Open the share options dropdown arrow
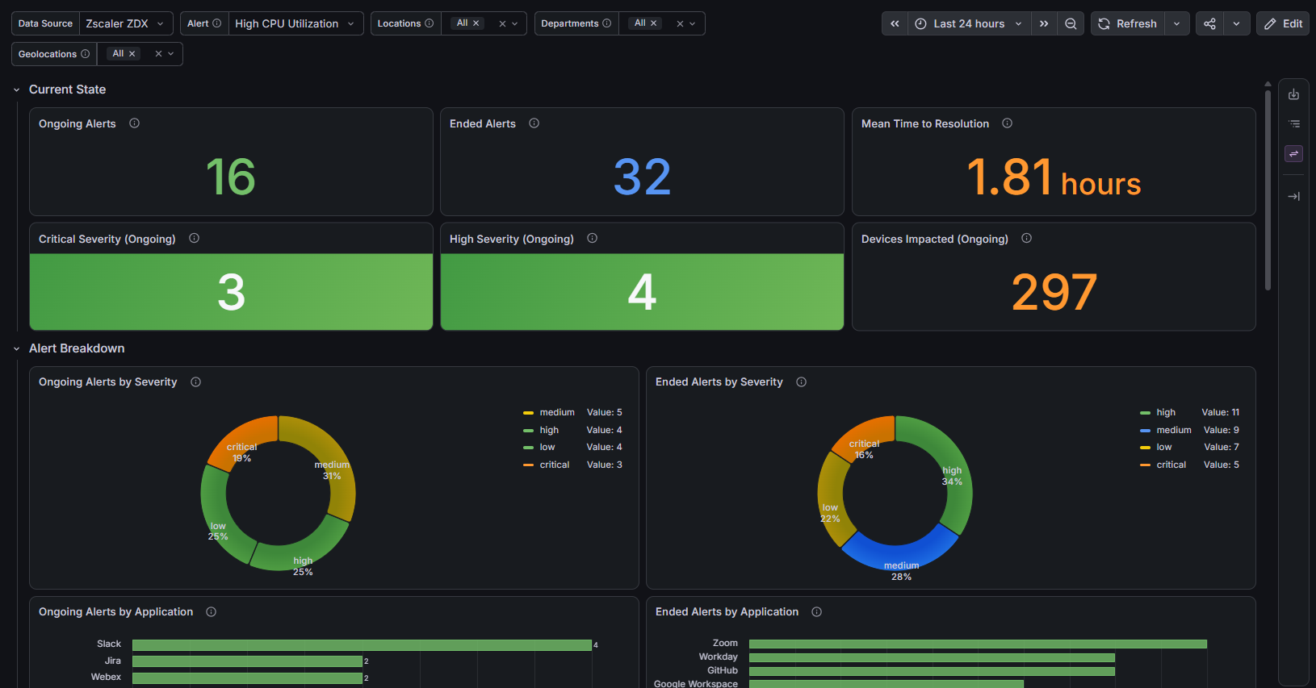Viewport: 1316px width, 688px height. point(1237,23)
